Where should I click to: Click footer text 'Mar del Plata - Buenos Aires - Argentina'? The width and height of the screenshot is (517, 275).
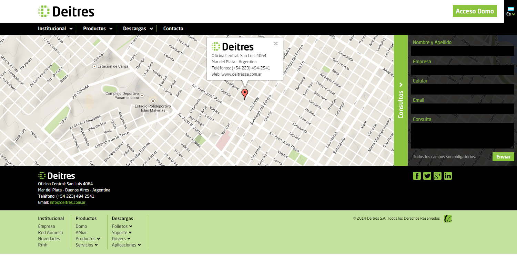click(74, 190)
